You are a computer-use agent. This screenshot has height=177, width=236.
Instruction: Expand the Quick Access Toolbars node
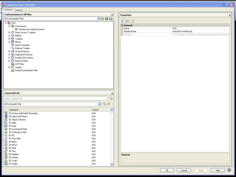(x=9, y=32)
